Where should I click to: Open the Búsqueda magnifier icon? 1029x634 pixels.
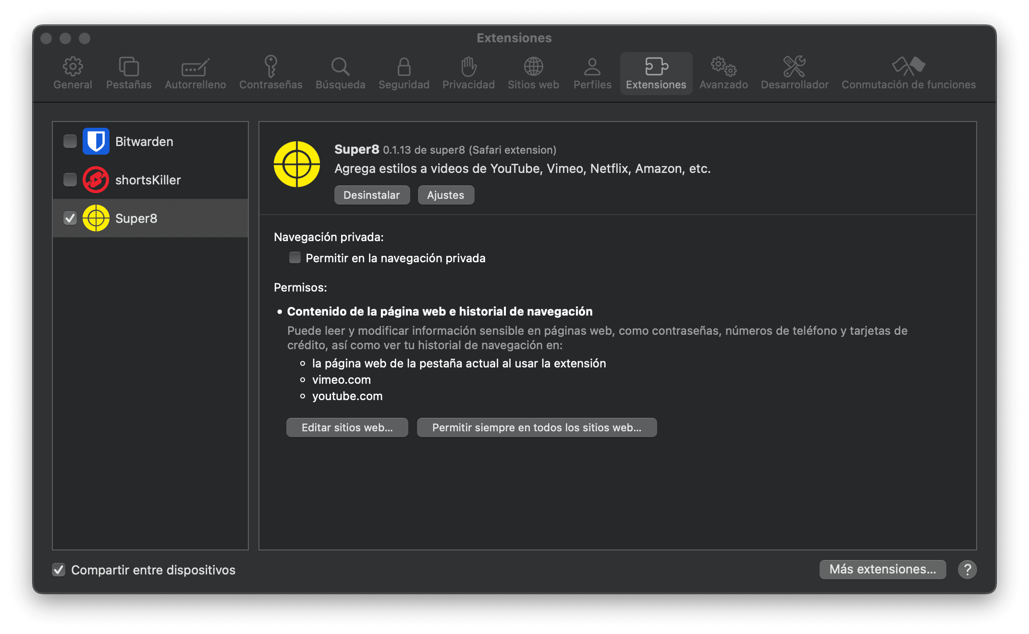(340, 67)
